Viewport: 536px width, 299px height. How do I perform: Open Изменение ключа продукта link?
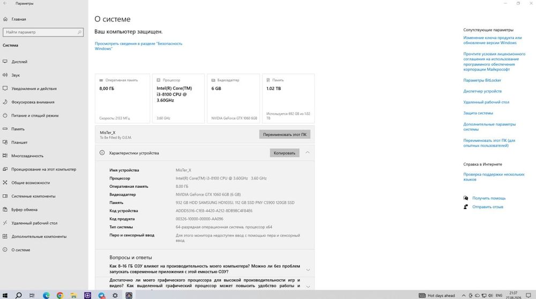(x=492, y=40)
